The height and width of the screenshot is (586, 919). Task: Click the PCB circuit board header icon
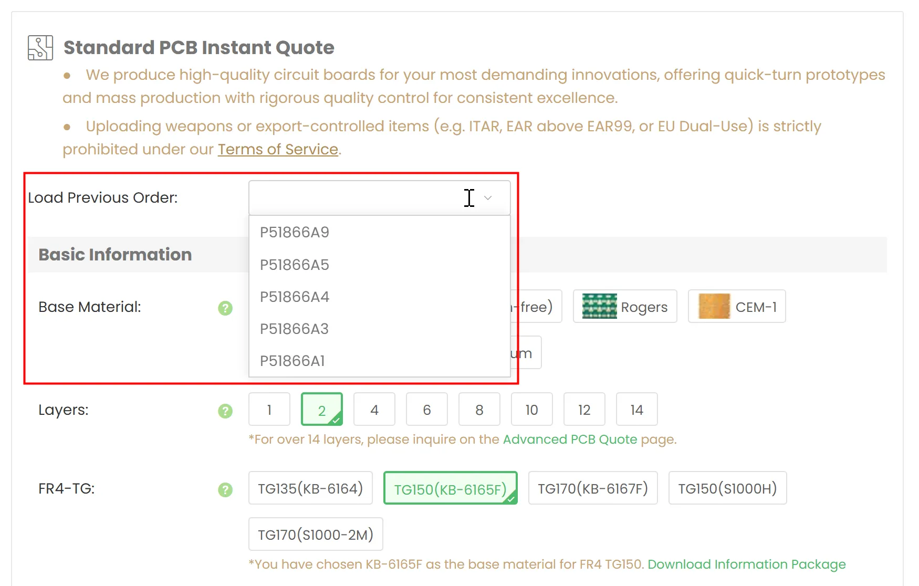click(40, 48)
